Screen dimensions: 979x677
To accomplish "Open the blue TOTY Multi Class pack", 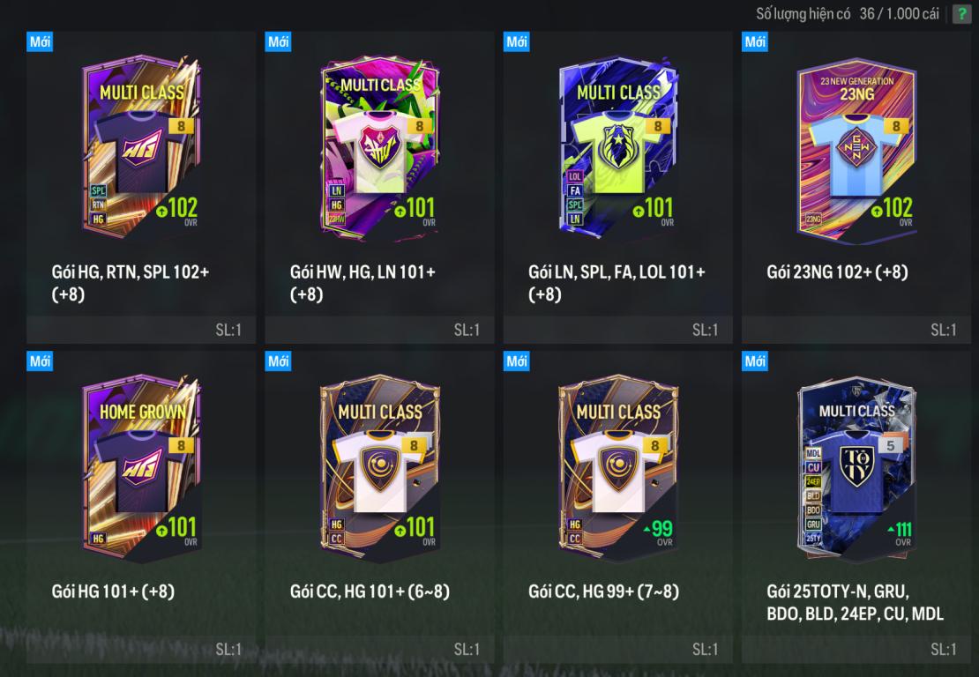I will pos(856,507).
